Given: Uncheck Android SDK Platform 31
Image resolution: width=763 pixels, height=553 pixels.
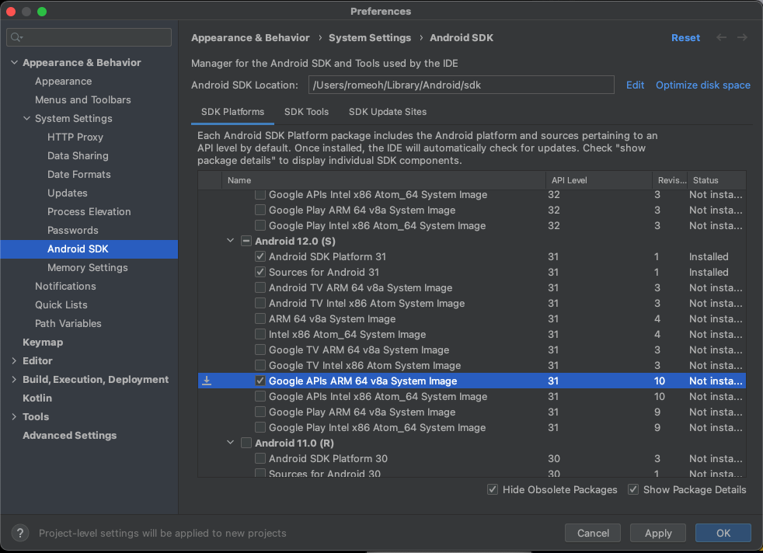Looking at the screenshot, I should [260, 256].
